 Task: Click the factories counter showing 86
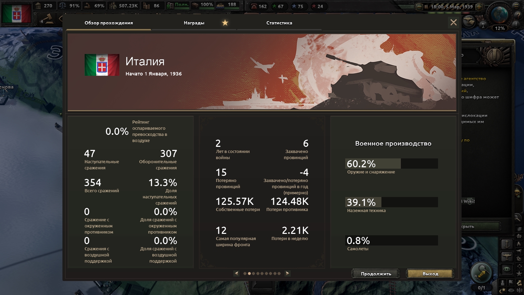click(x=152, y=6)
